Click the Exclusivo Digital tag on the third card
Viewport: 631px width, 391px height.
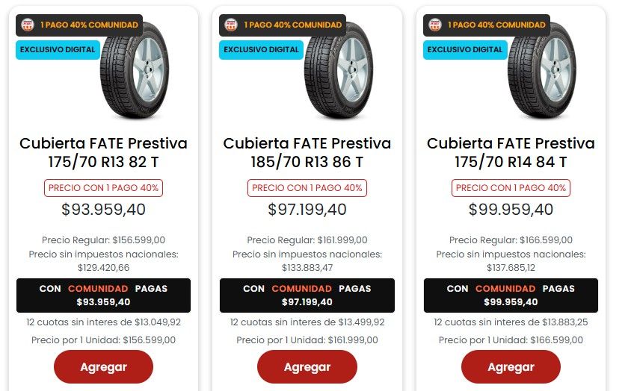[x=465, y=50]
